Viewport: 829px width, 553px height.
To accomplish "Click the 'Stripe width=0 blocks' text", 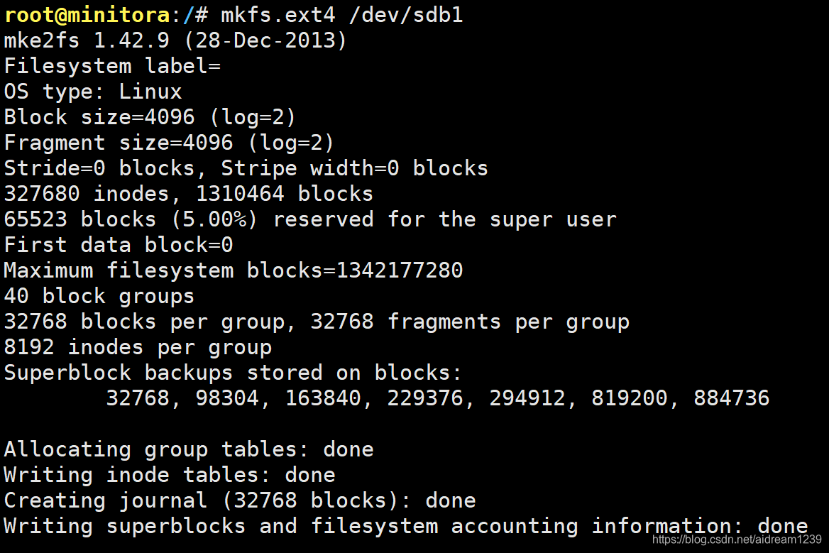I will click(x=354, y=168).
